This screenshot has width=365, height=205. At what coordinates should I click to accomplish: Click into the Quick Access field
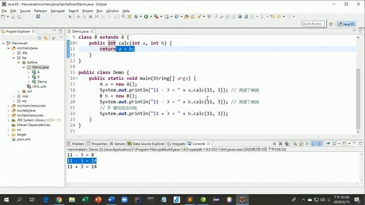tap(313, 24)
